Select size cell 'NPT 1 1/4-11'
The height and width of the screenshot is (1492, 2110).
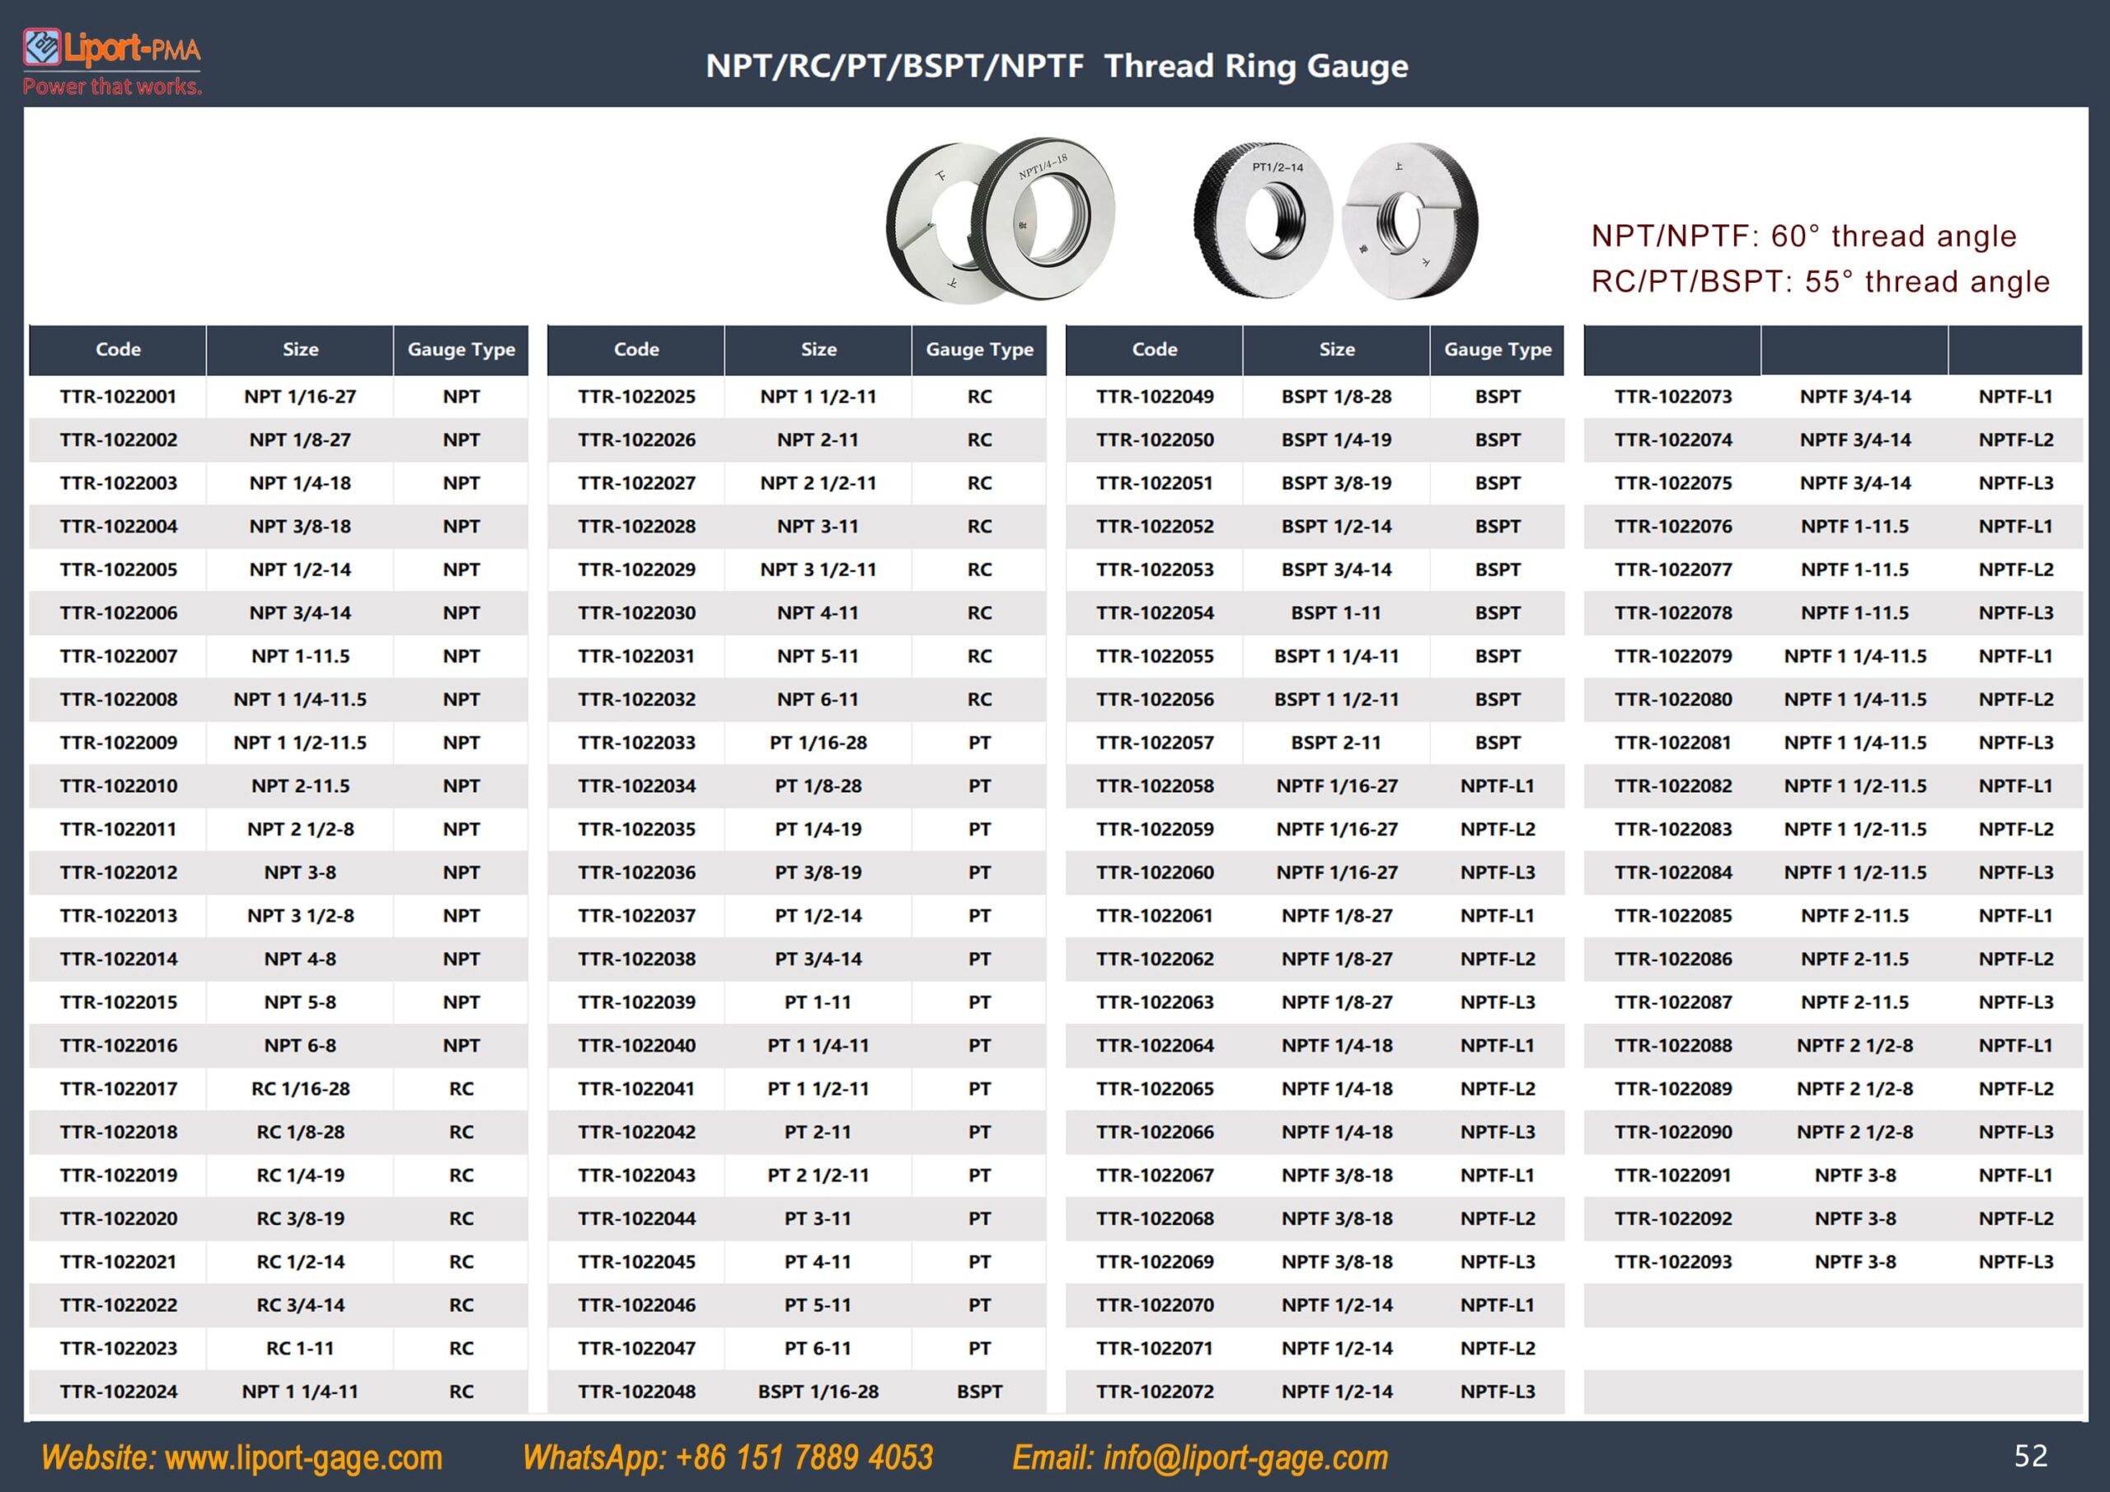[x=299, y=1391]
